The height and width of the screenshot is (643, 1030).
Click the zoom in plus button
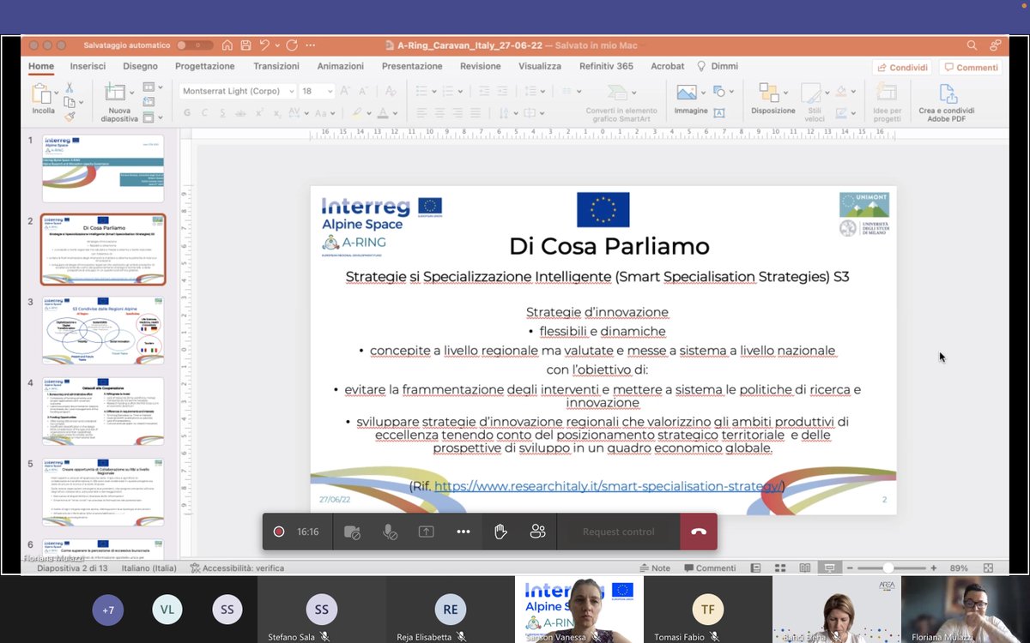coord(934,568)
